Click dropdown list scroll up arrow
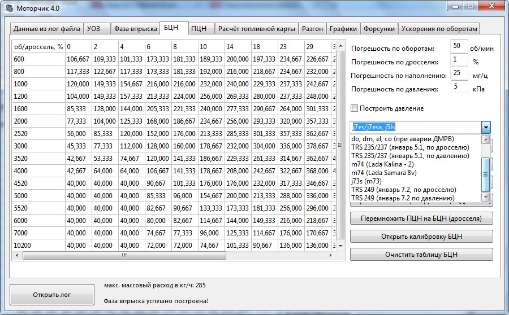This screenshot has height=315, width=509. point(486,139)
